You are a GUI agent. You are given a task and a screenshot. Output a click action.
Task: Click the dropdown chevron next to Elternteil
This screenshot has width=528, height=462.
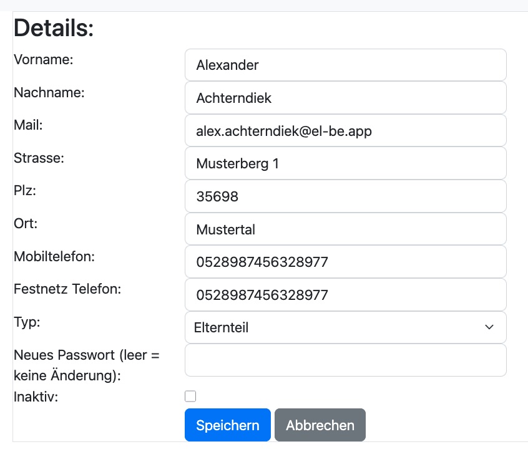491,327
